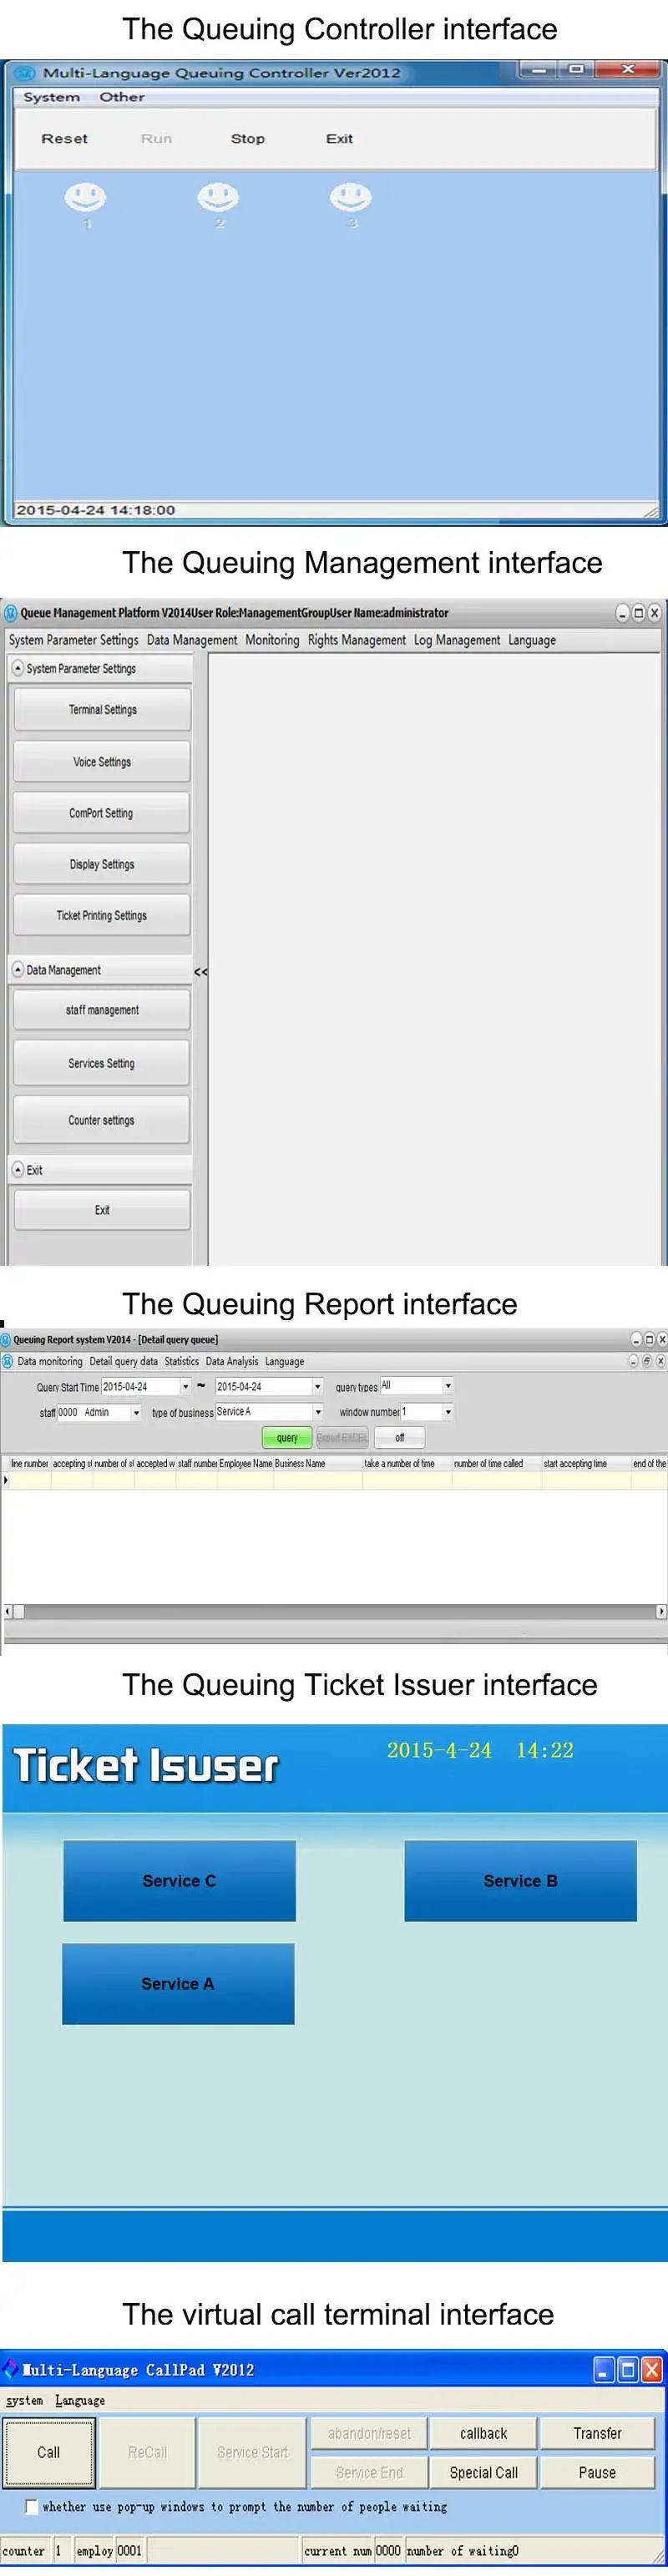Open Voice Settings
668x2576 pixels.
click(102, 762)
